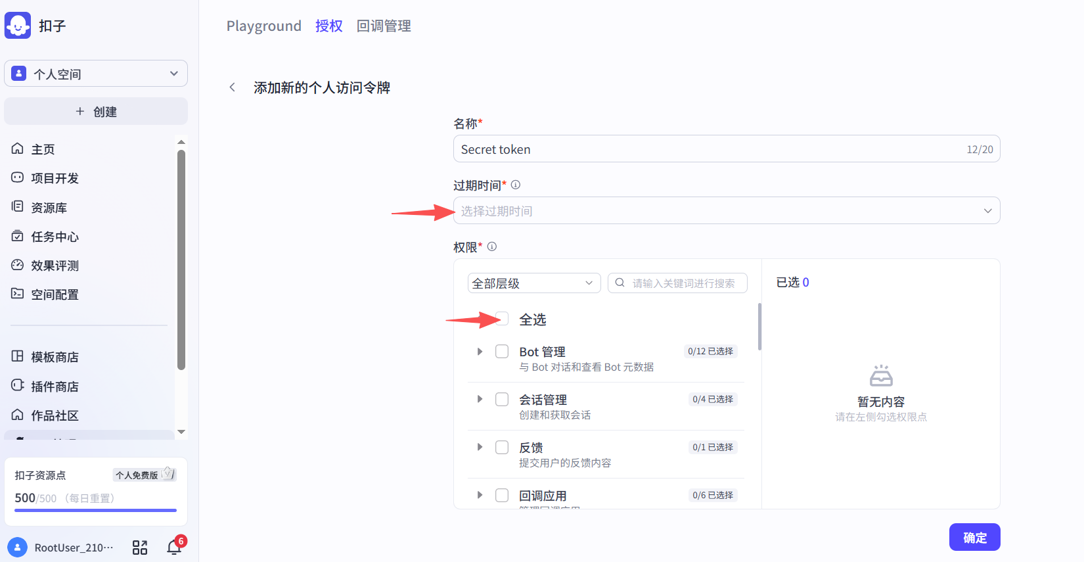Click the back arrow beside page title
1084x562 pixels.
pos(232,87)
